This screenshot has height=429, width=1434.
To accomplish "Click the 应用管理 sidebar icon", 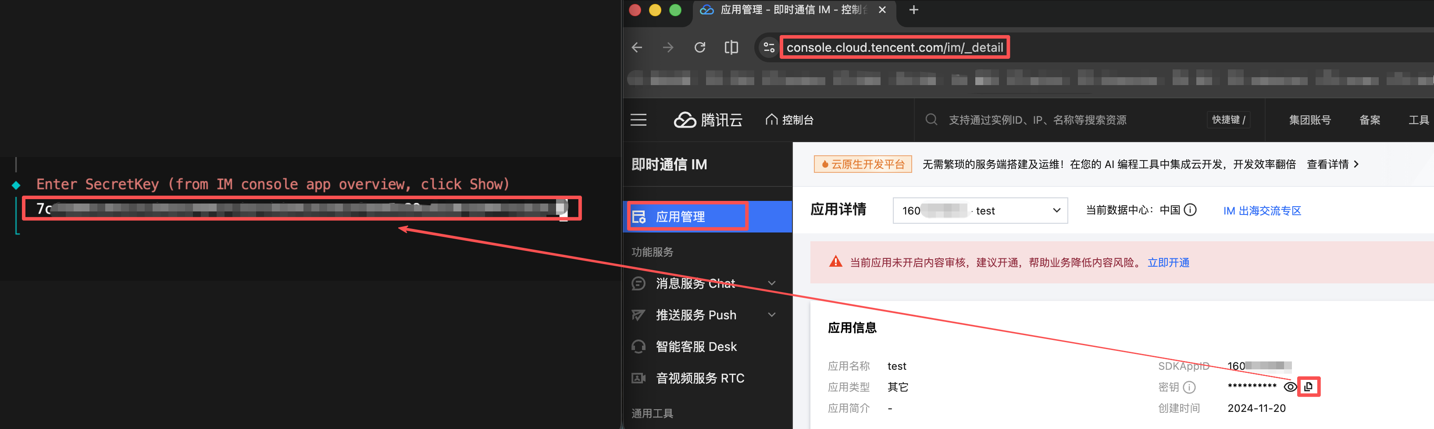I will click(x=639, y=217).
